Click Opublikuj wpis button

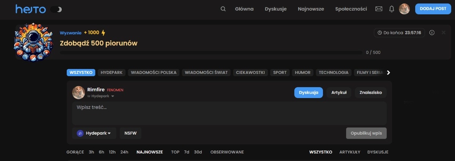coord(366,133)
